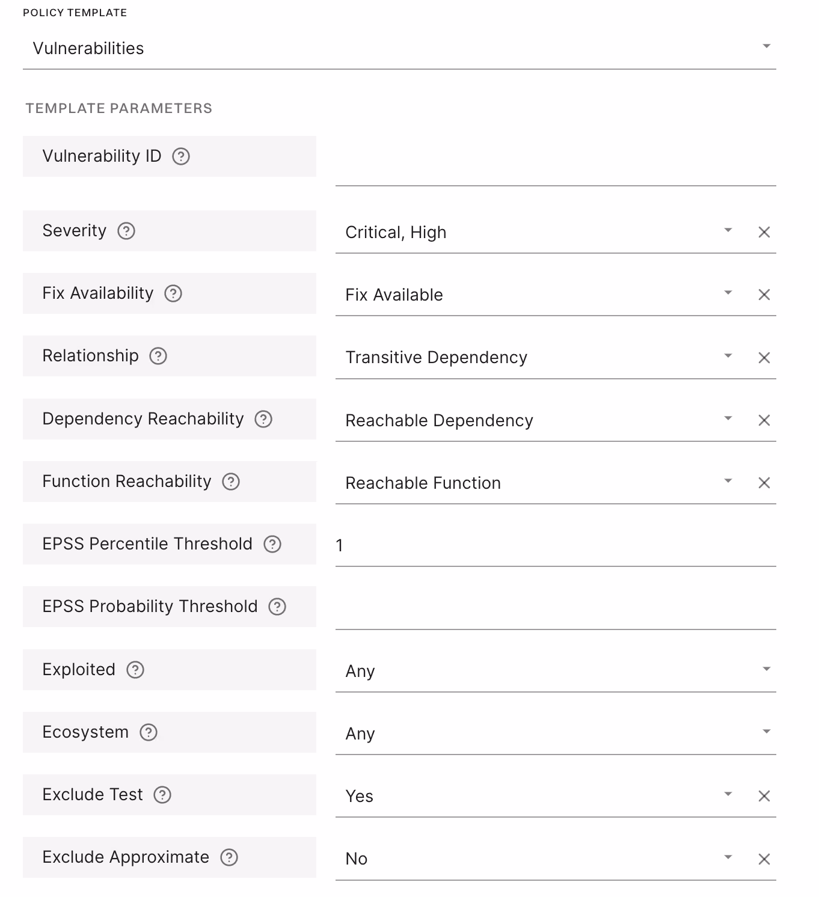Show Function Reachability help icon
Viewport: 819px width, 897px height.
click(231, 482)
